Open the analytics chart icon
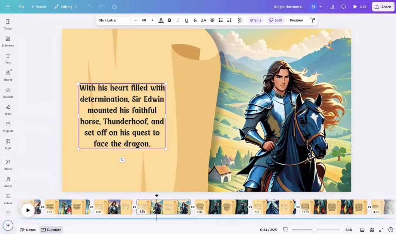Screen dimensions: 396x234 [332, 7]
